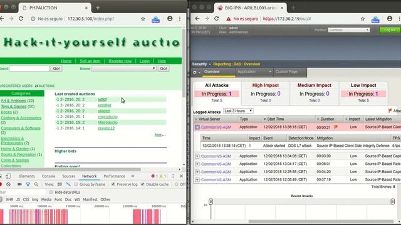Filter network requests by JS
This screenshot has width=401, height=225.
pyautogui.click(x=18, y=199)
